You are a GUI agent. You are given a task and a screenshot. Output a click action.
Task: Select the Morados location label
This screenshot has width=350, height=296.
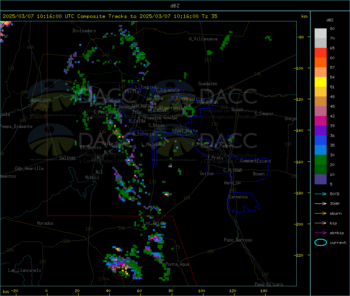tap(45, 223)
